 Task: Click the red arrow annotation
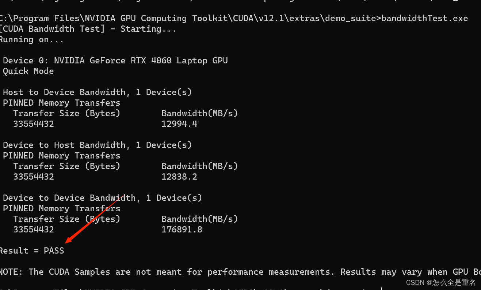coord(93,219)
